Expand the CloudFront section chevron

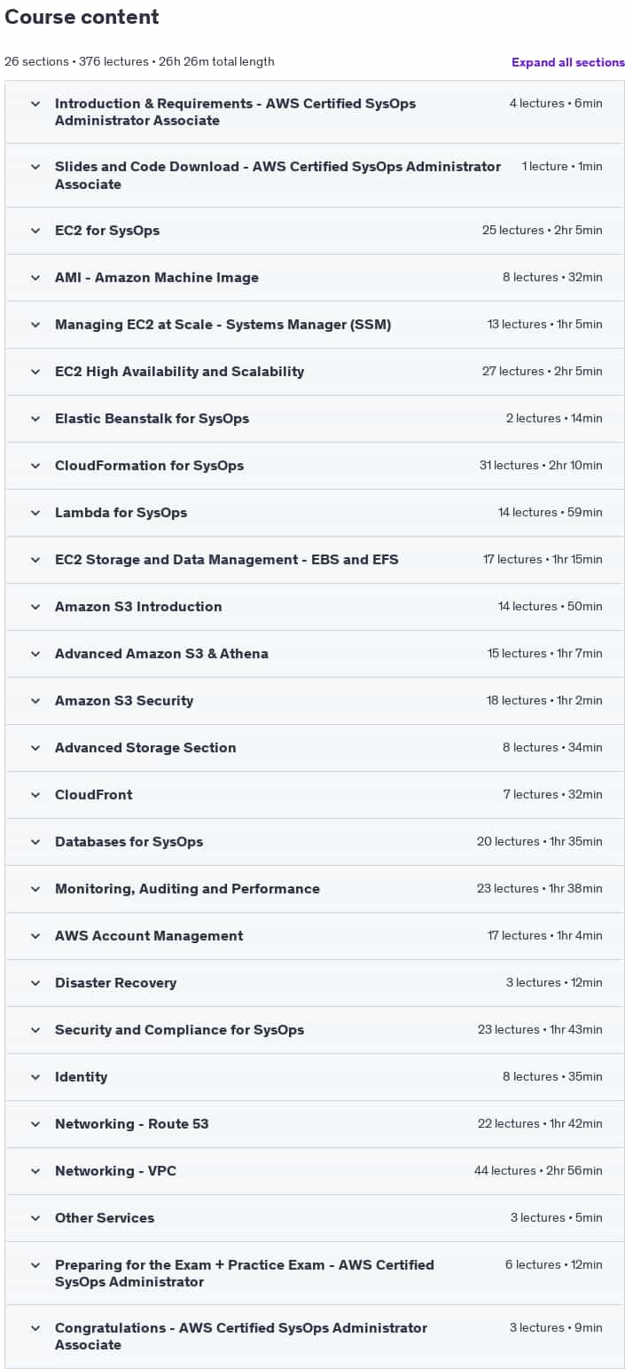35,795
